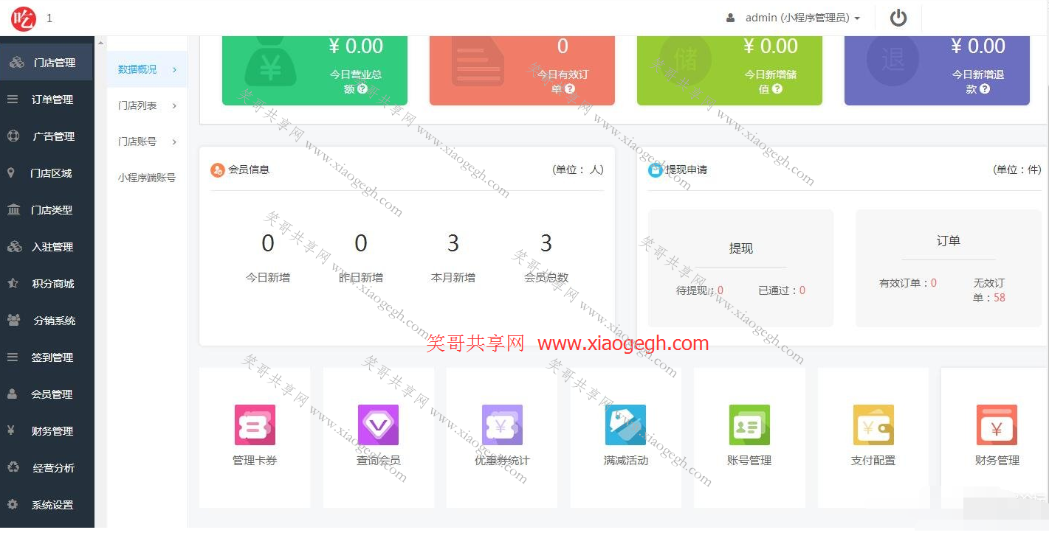Click the 会员管理 person icon

click(x=12, y=394)
